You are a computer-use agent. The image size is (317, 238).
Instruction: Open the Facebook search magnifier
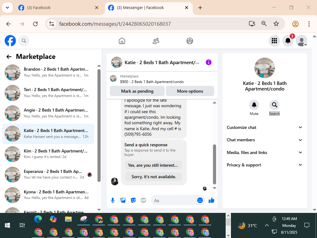coord(24,41)
